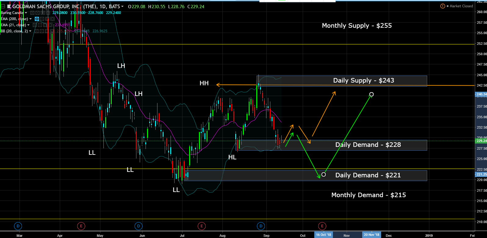Click the 226.9625 BB lower band value
The width and height of the screenshot is (487, 238).
[x=100, y=31]
